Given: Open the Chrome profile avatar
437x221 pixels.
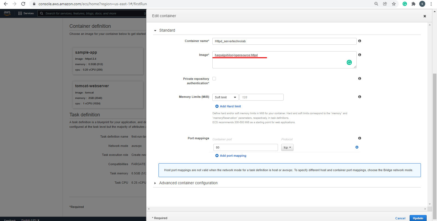Looking at the screenshot, I should coord(422,4).
